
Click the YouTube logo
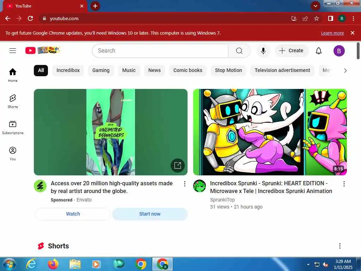click(43, 50)
